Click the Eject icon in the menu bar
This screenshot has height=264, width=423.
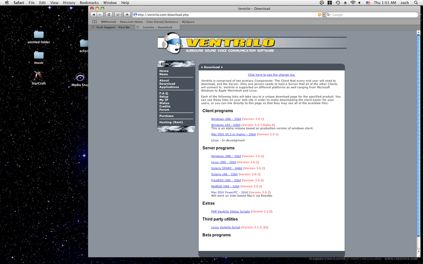345,3
